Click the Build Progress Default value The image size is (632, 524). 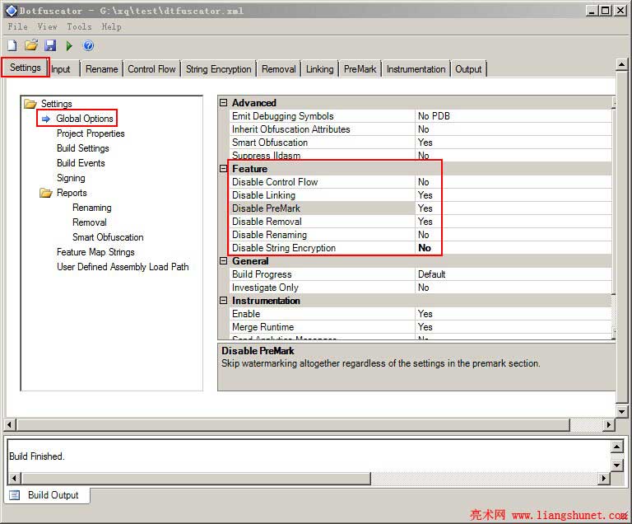tap(513, 274)
